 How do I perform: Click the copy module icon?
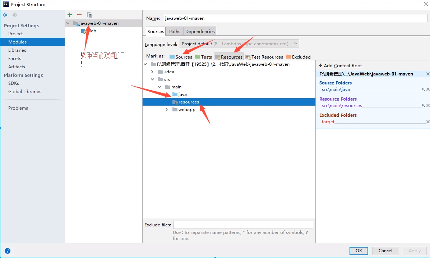pyautogui.click(x=89, y=15)
